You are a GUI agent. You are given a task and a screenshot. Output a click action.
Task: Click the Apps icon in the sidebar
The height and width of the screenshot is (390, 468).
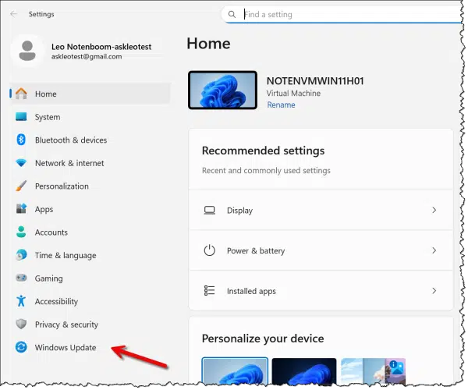pyautogui.click(x=21, y=208)
